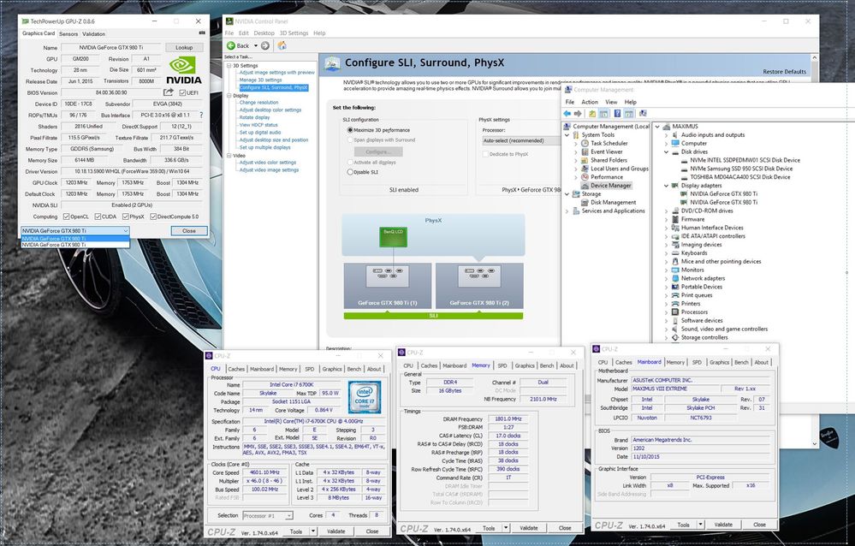Expand Services and Applications in Computer Management
This screenshot has height=546, width=855.
click(x=567, y=211)
